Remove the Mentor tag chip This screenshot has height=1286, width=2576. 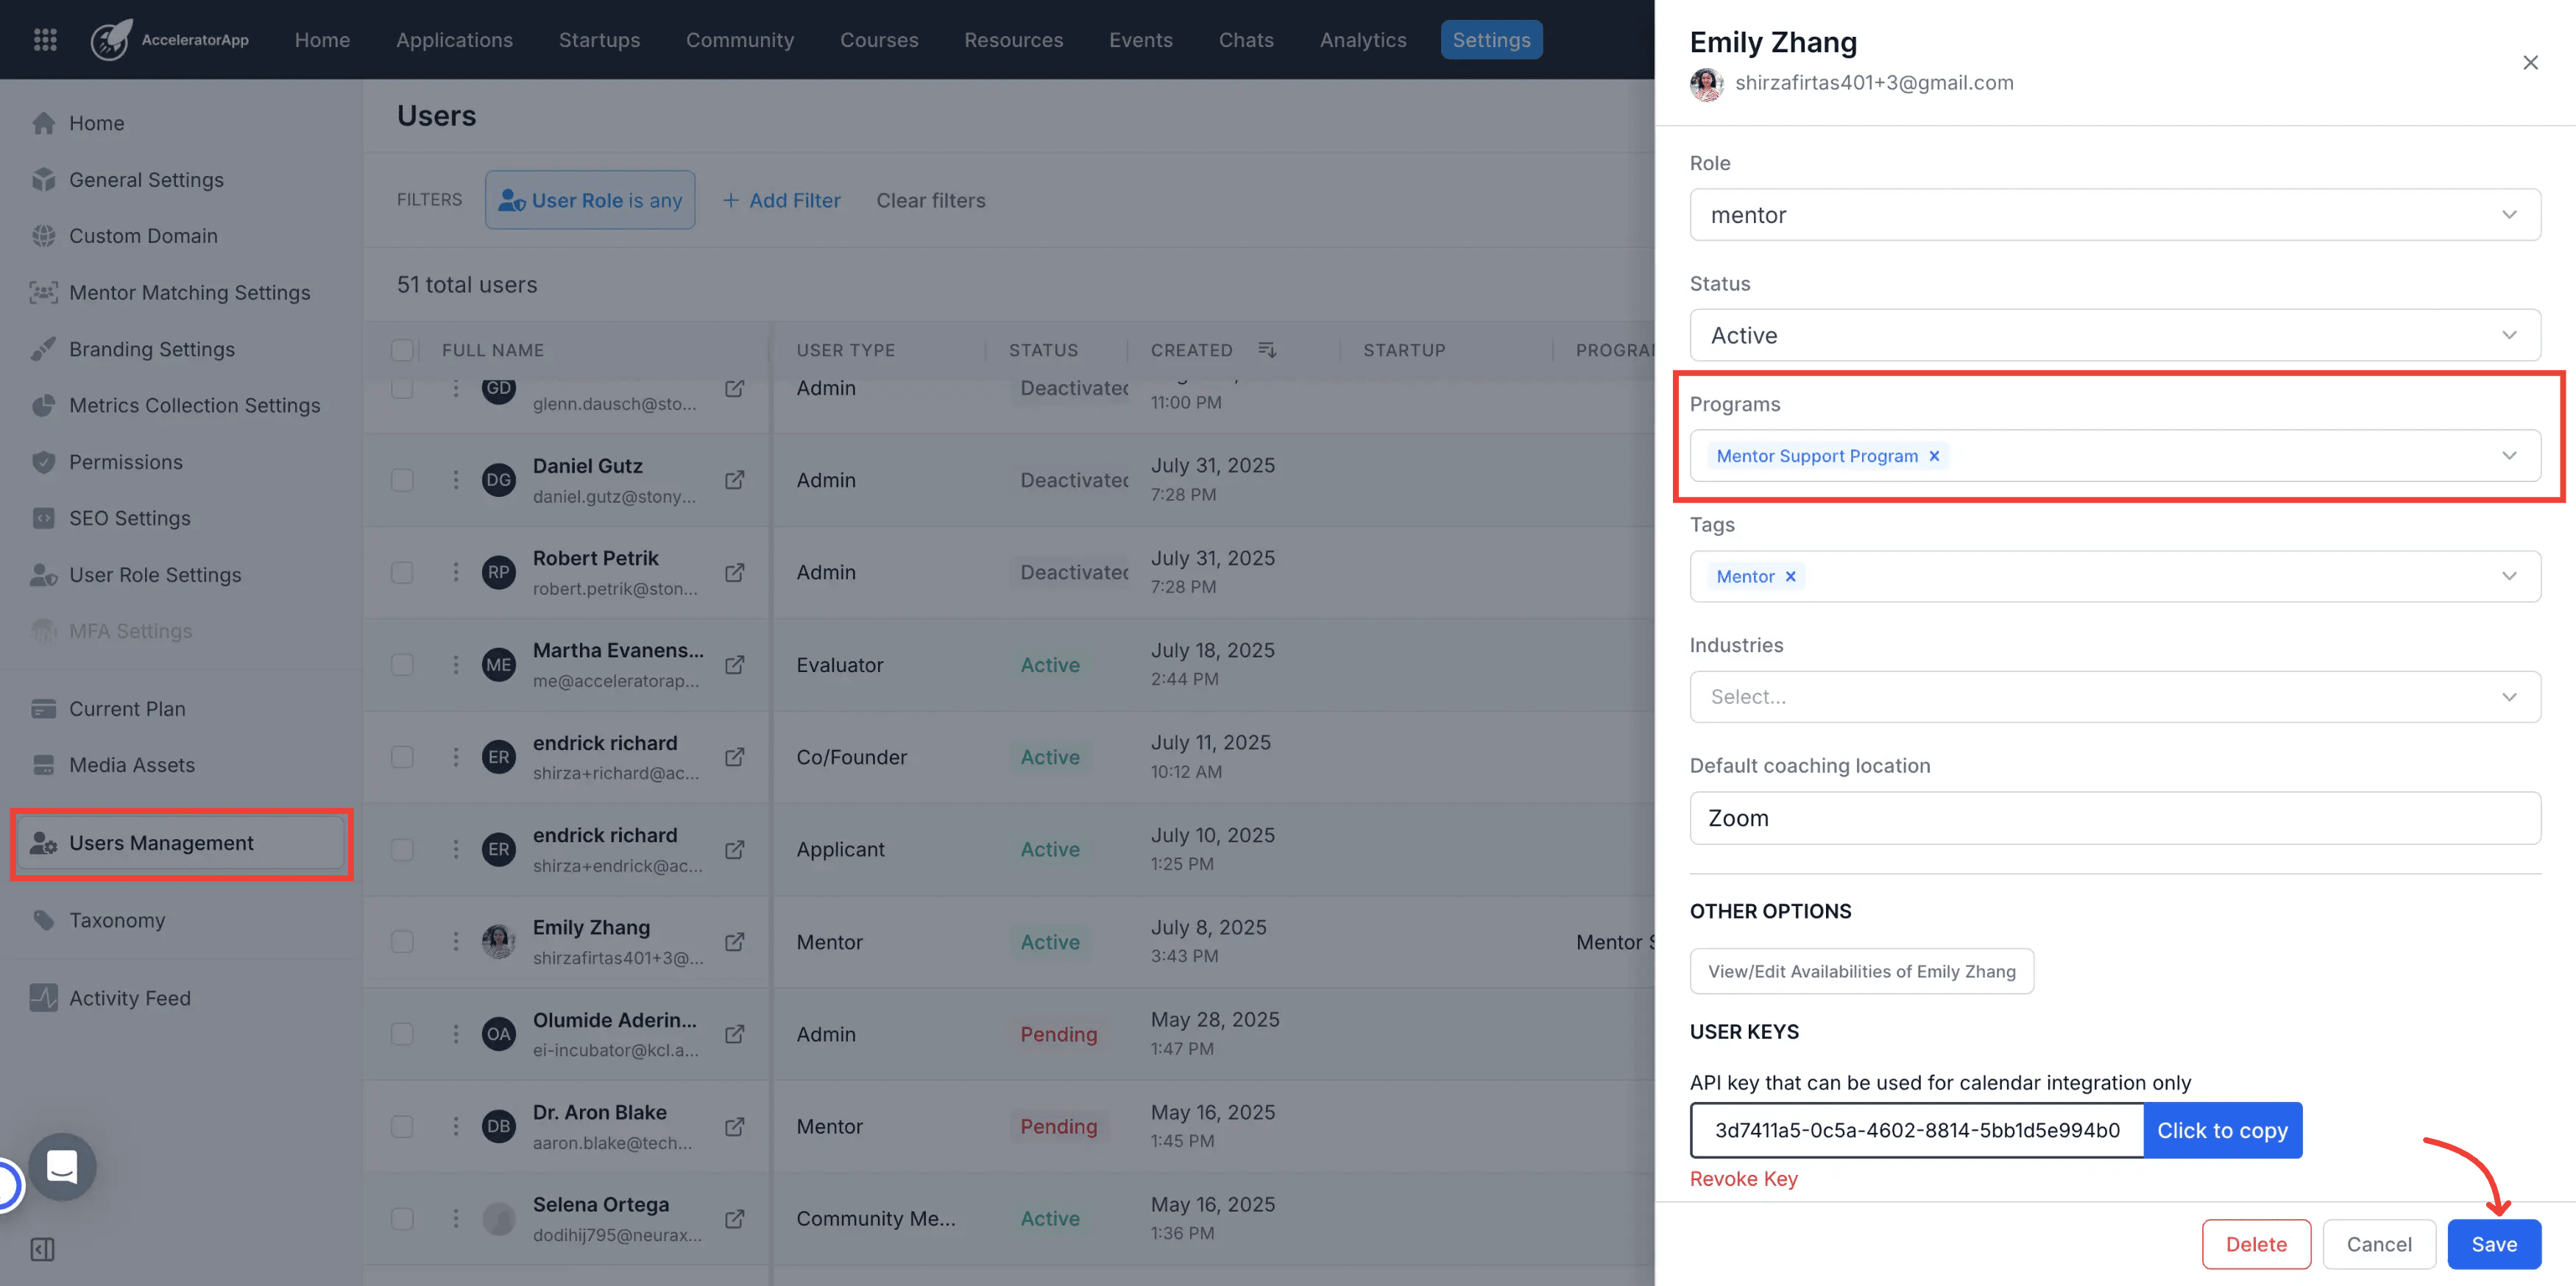click(1791, 576)
